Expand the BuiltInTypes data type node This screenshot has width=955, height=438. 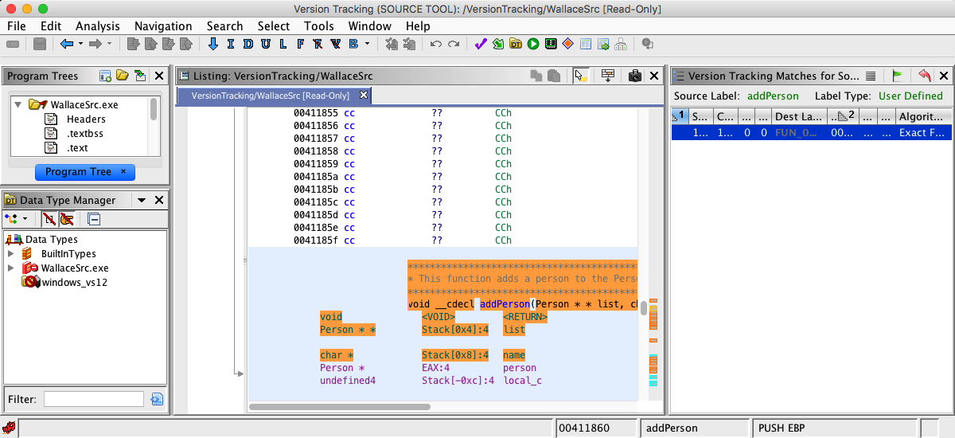[11, 254]
